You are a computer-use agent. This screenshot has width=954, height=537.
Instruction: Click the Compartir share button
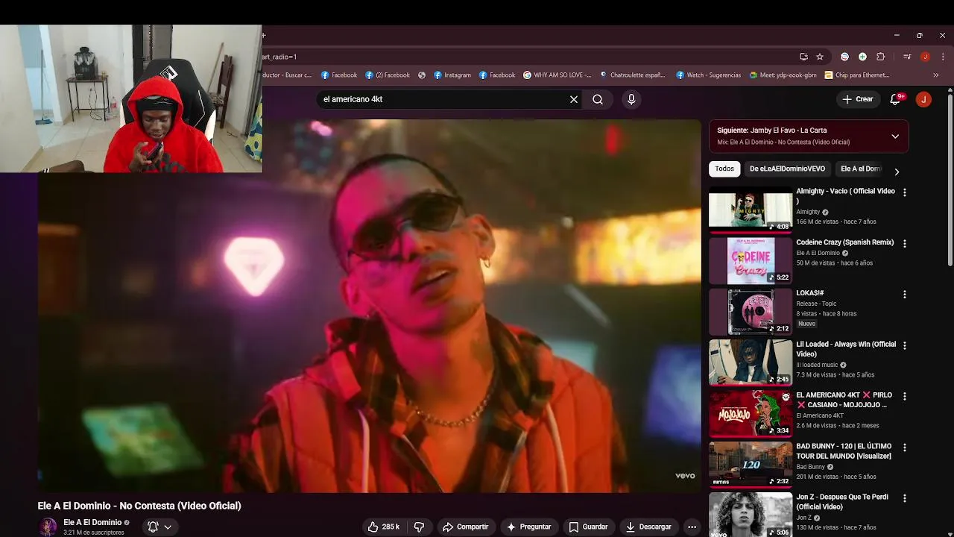tap(466, 527)
